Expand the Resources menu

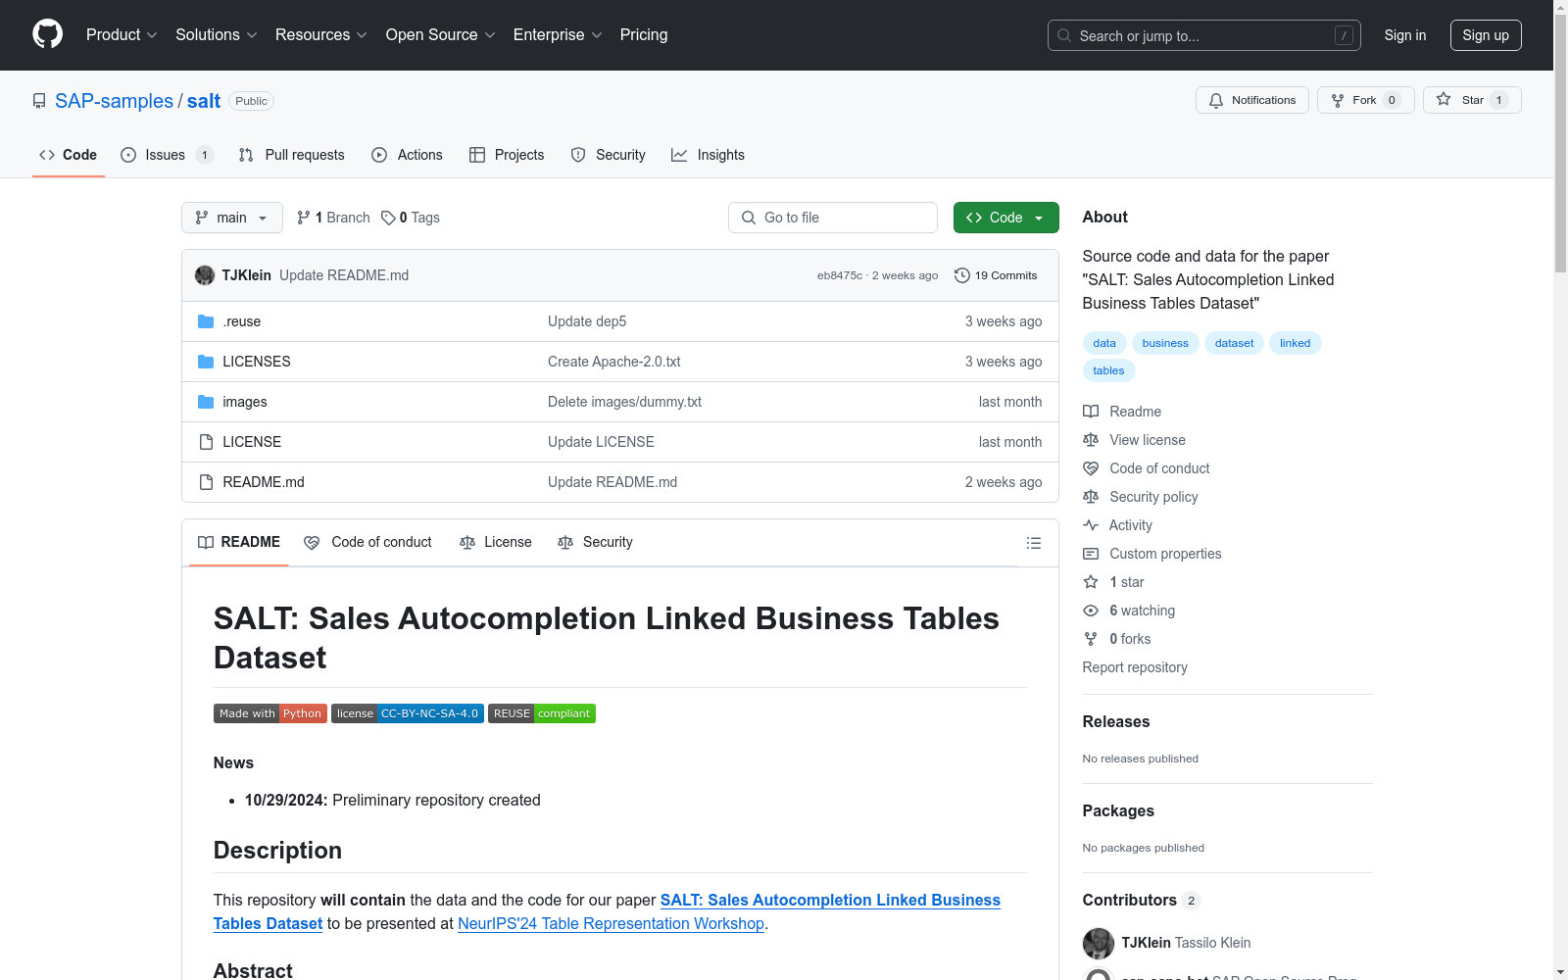(x=321, y=34)
